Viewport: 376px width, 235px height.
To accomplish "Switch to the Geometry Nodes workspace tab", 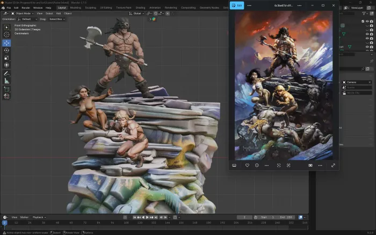I will pyautogui.click(x=209, y=8).
